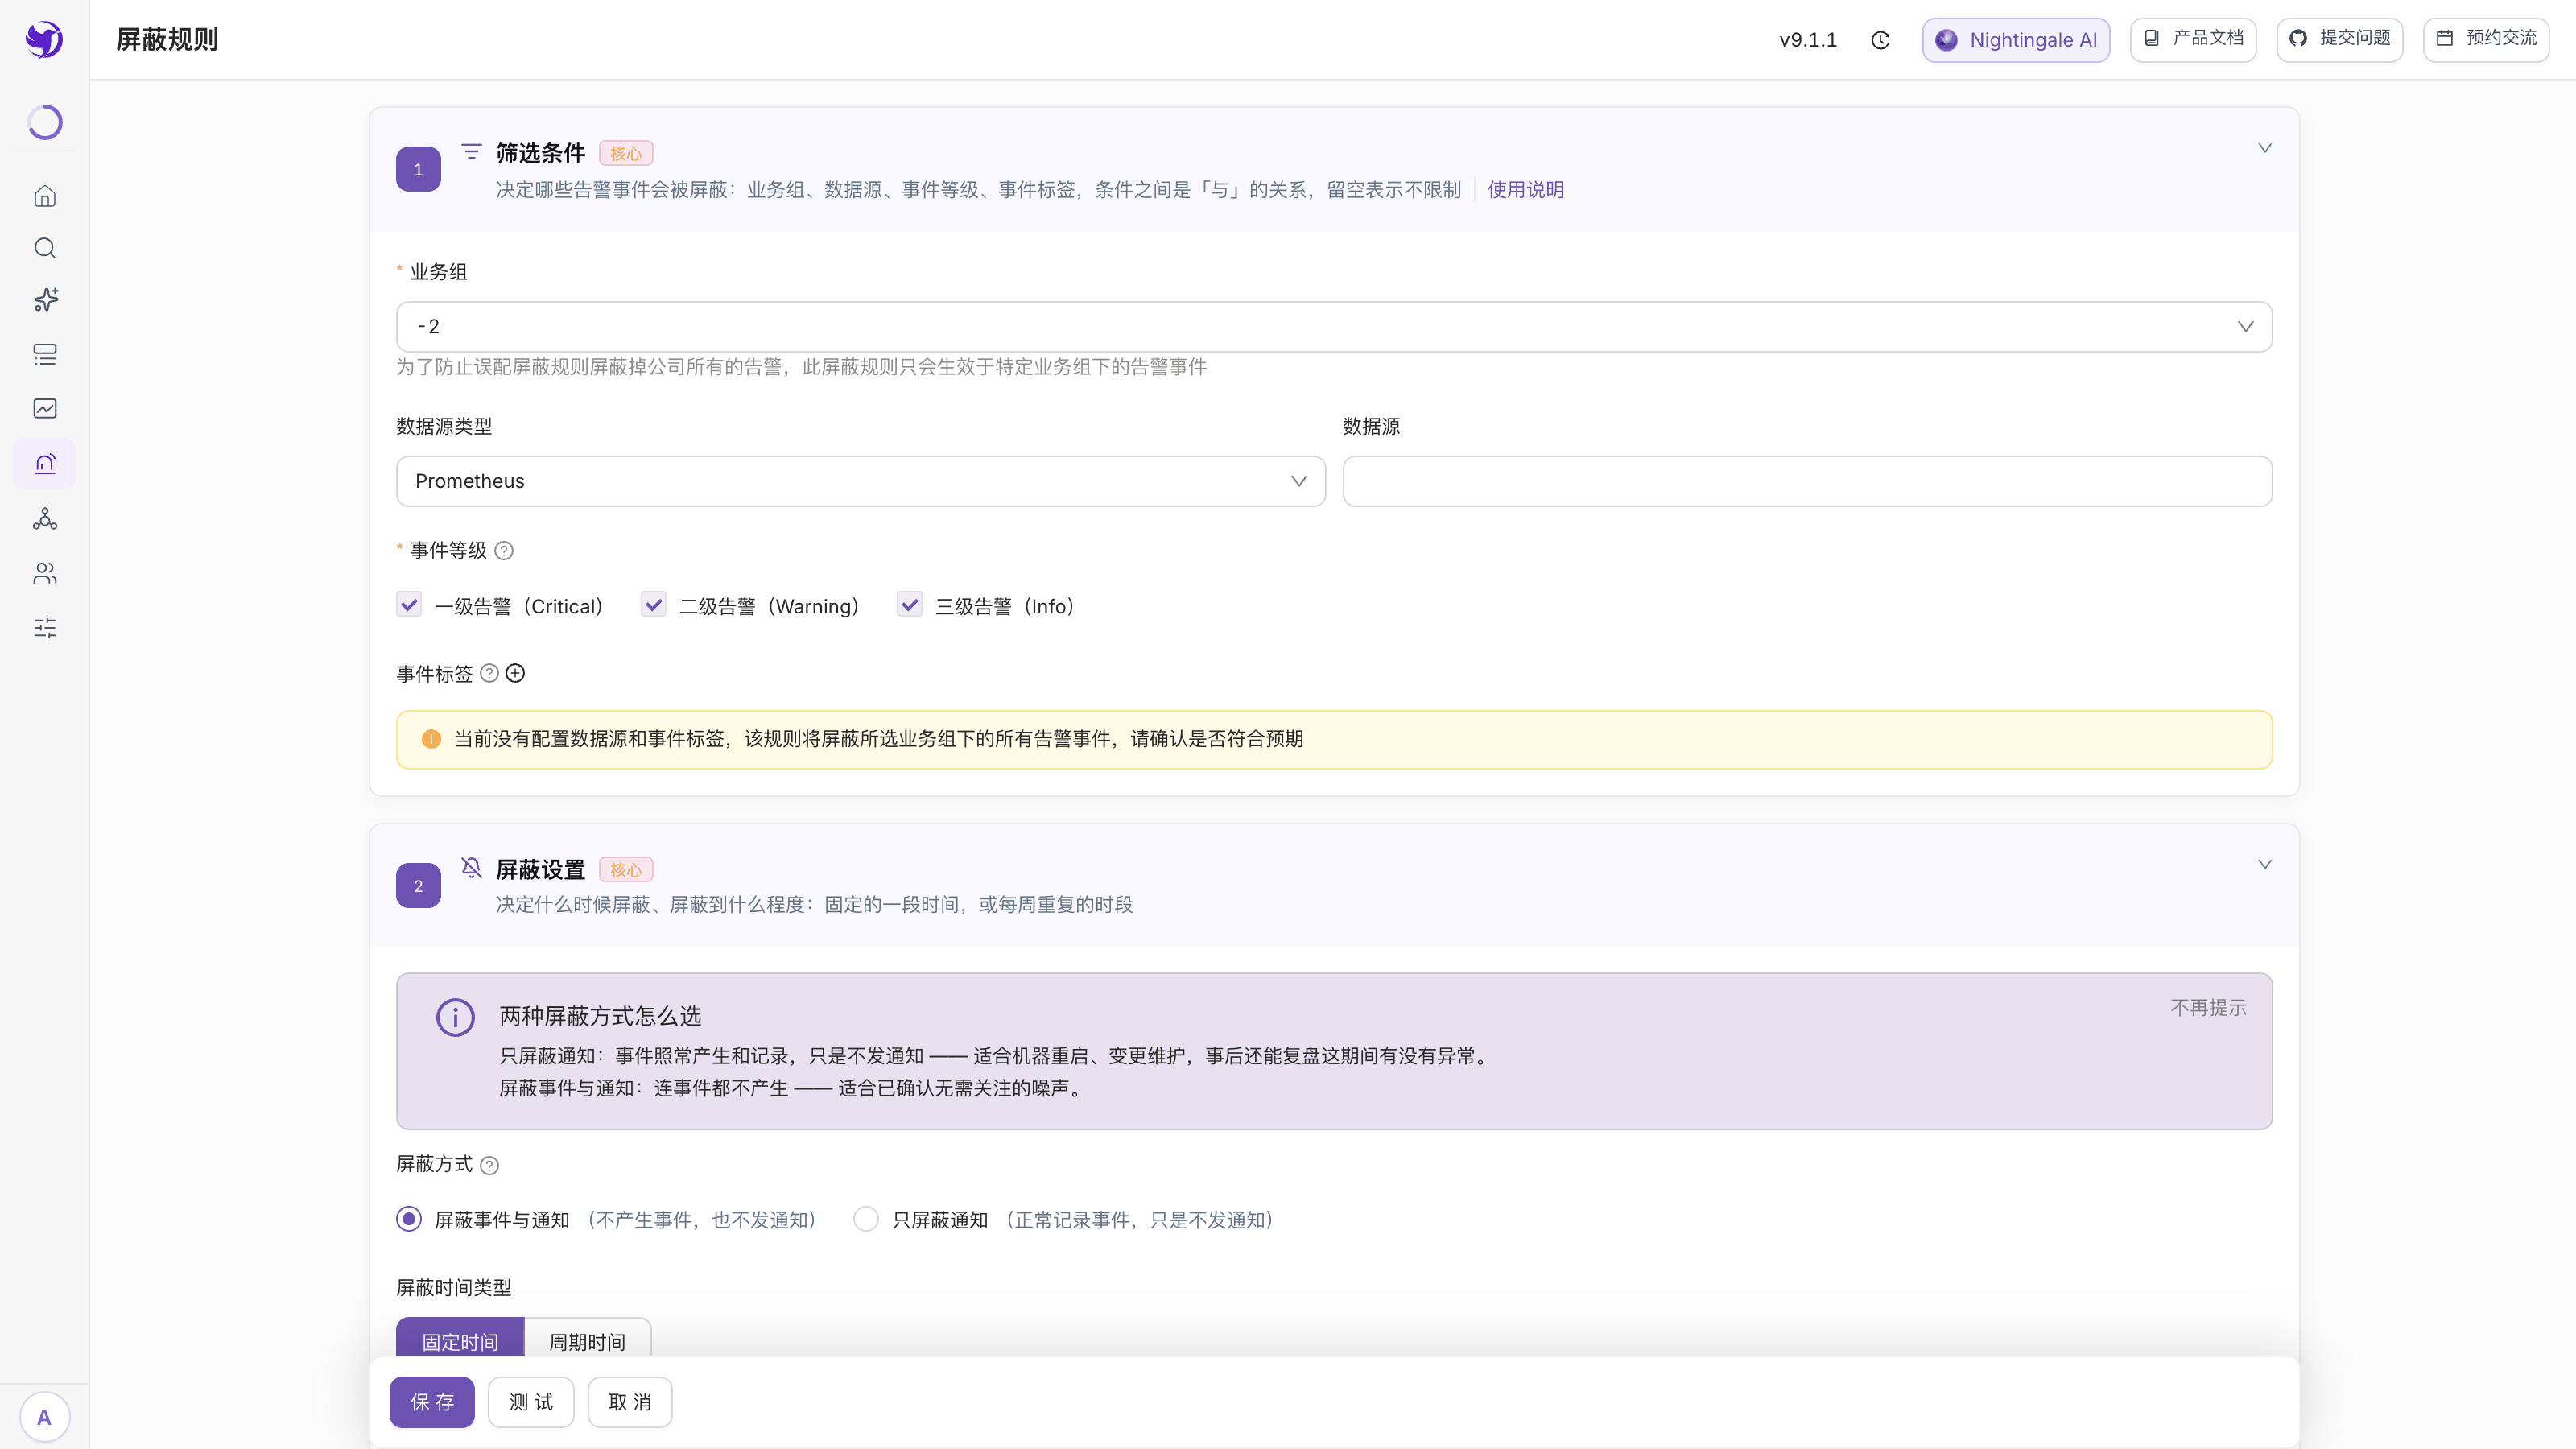Screen dimensions: 2576x1449
Task: Click the help icon beside 事件等级
Action: pyautogui.click(x=504, y=551)
